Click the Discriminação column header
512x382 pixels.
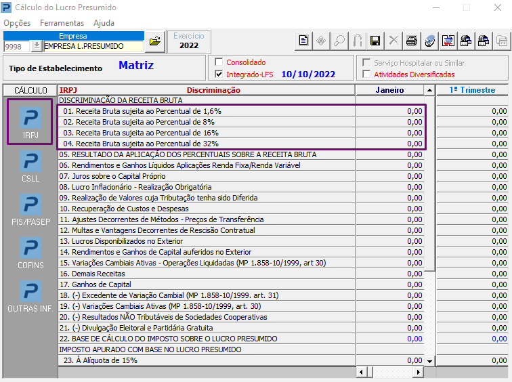213,90
